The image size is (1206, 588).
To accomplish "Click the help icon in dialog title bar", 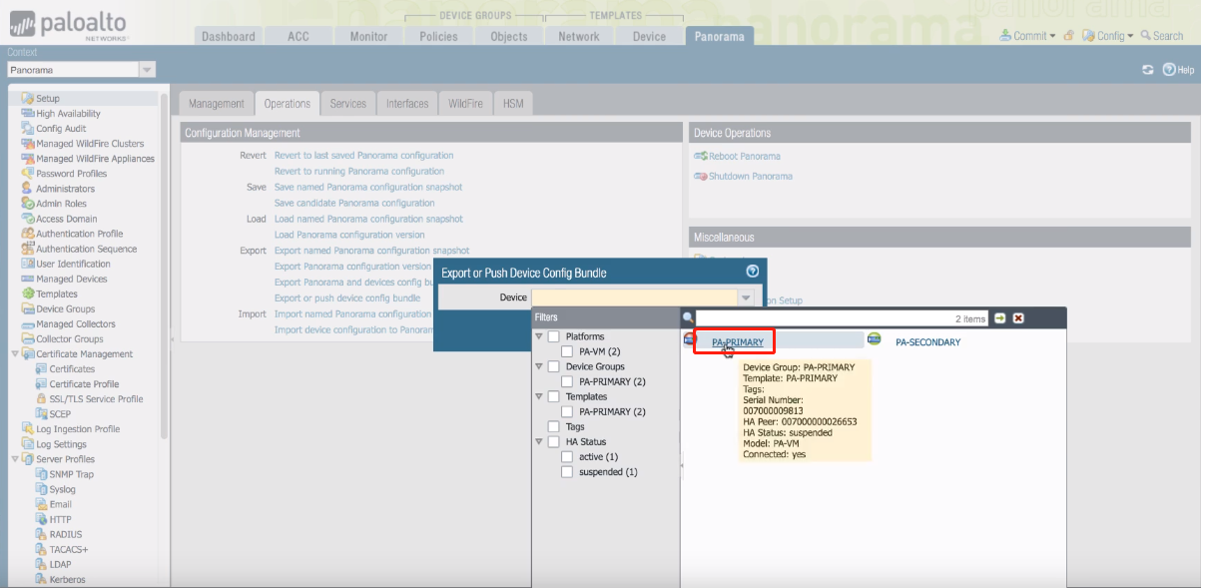I will click(753, 272).
